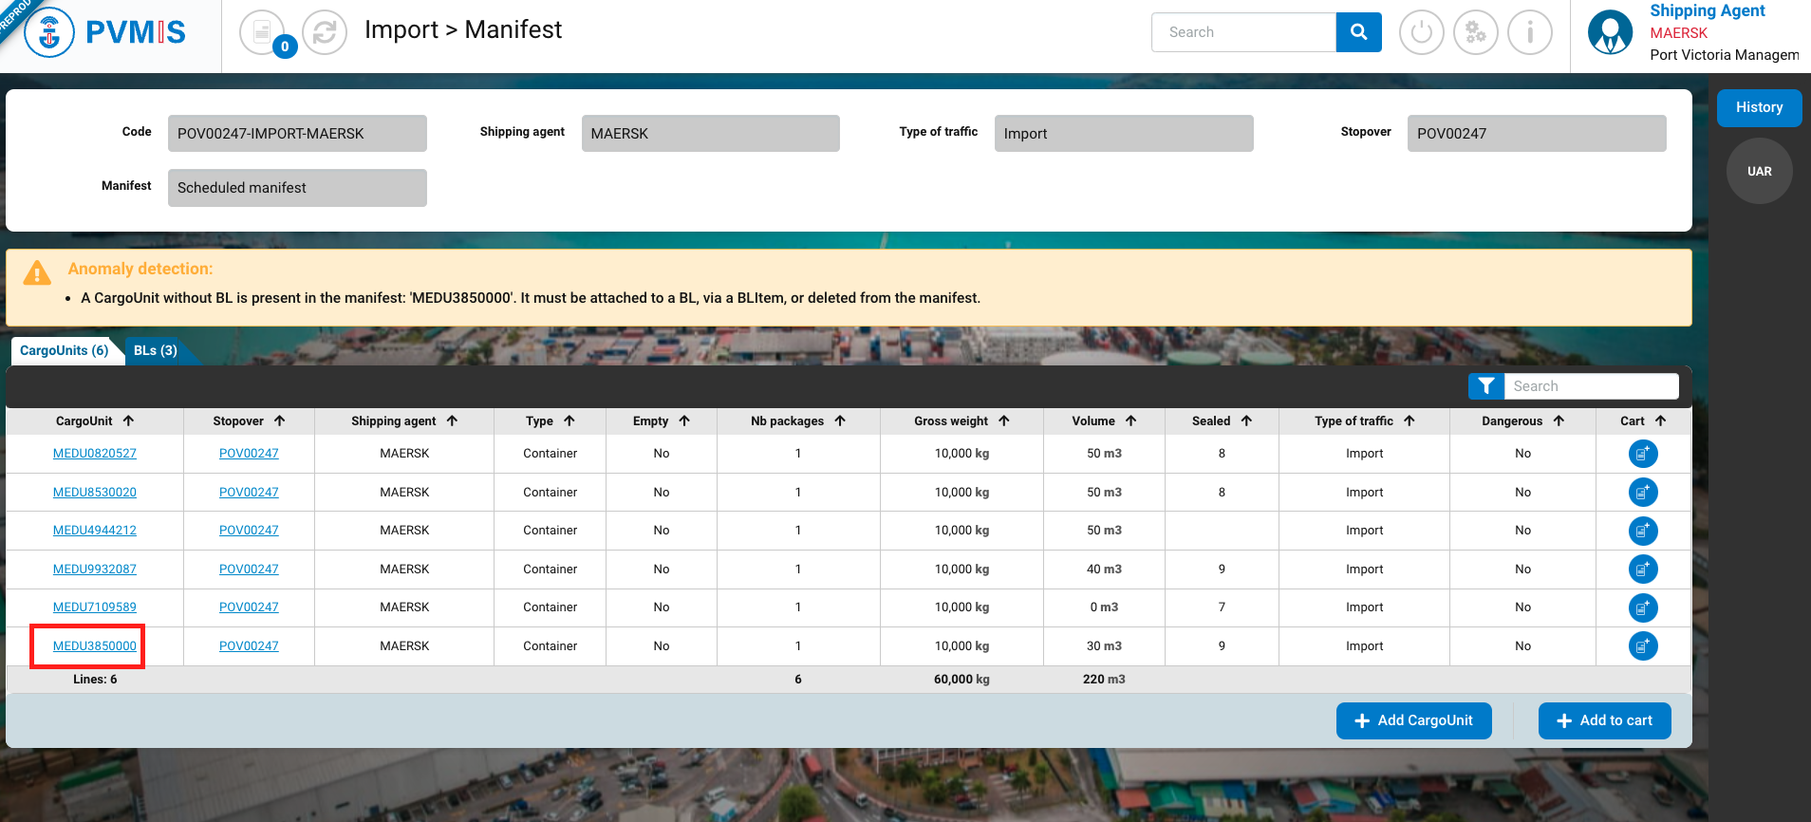Open the document cart icon in header

tap(262, 32)
